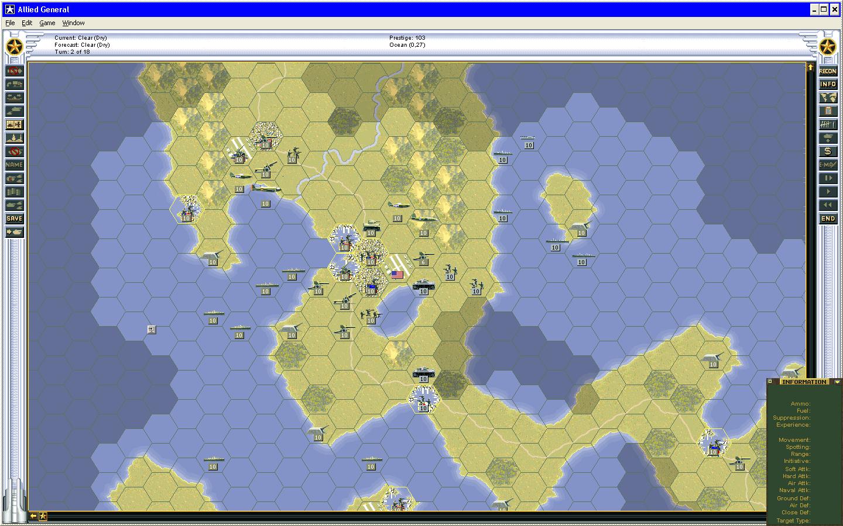Viewport: 843px width, 526px height.
Task: Click the single tank unit icon in left toolbar
Action: click(x=15, y=111)
